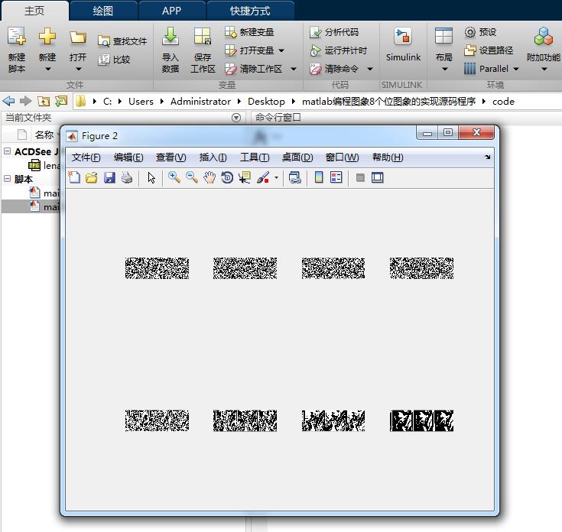562x532 pixels.
Task: Click Insert Legend icon
Action: (336, 177)
